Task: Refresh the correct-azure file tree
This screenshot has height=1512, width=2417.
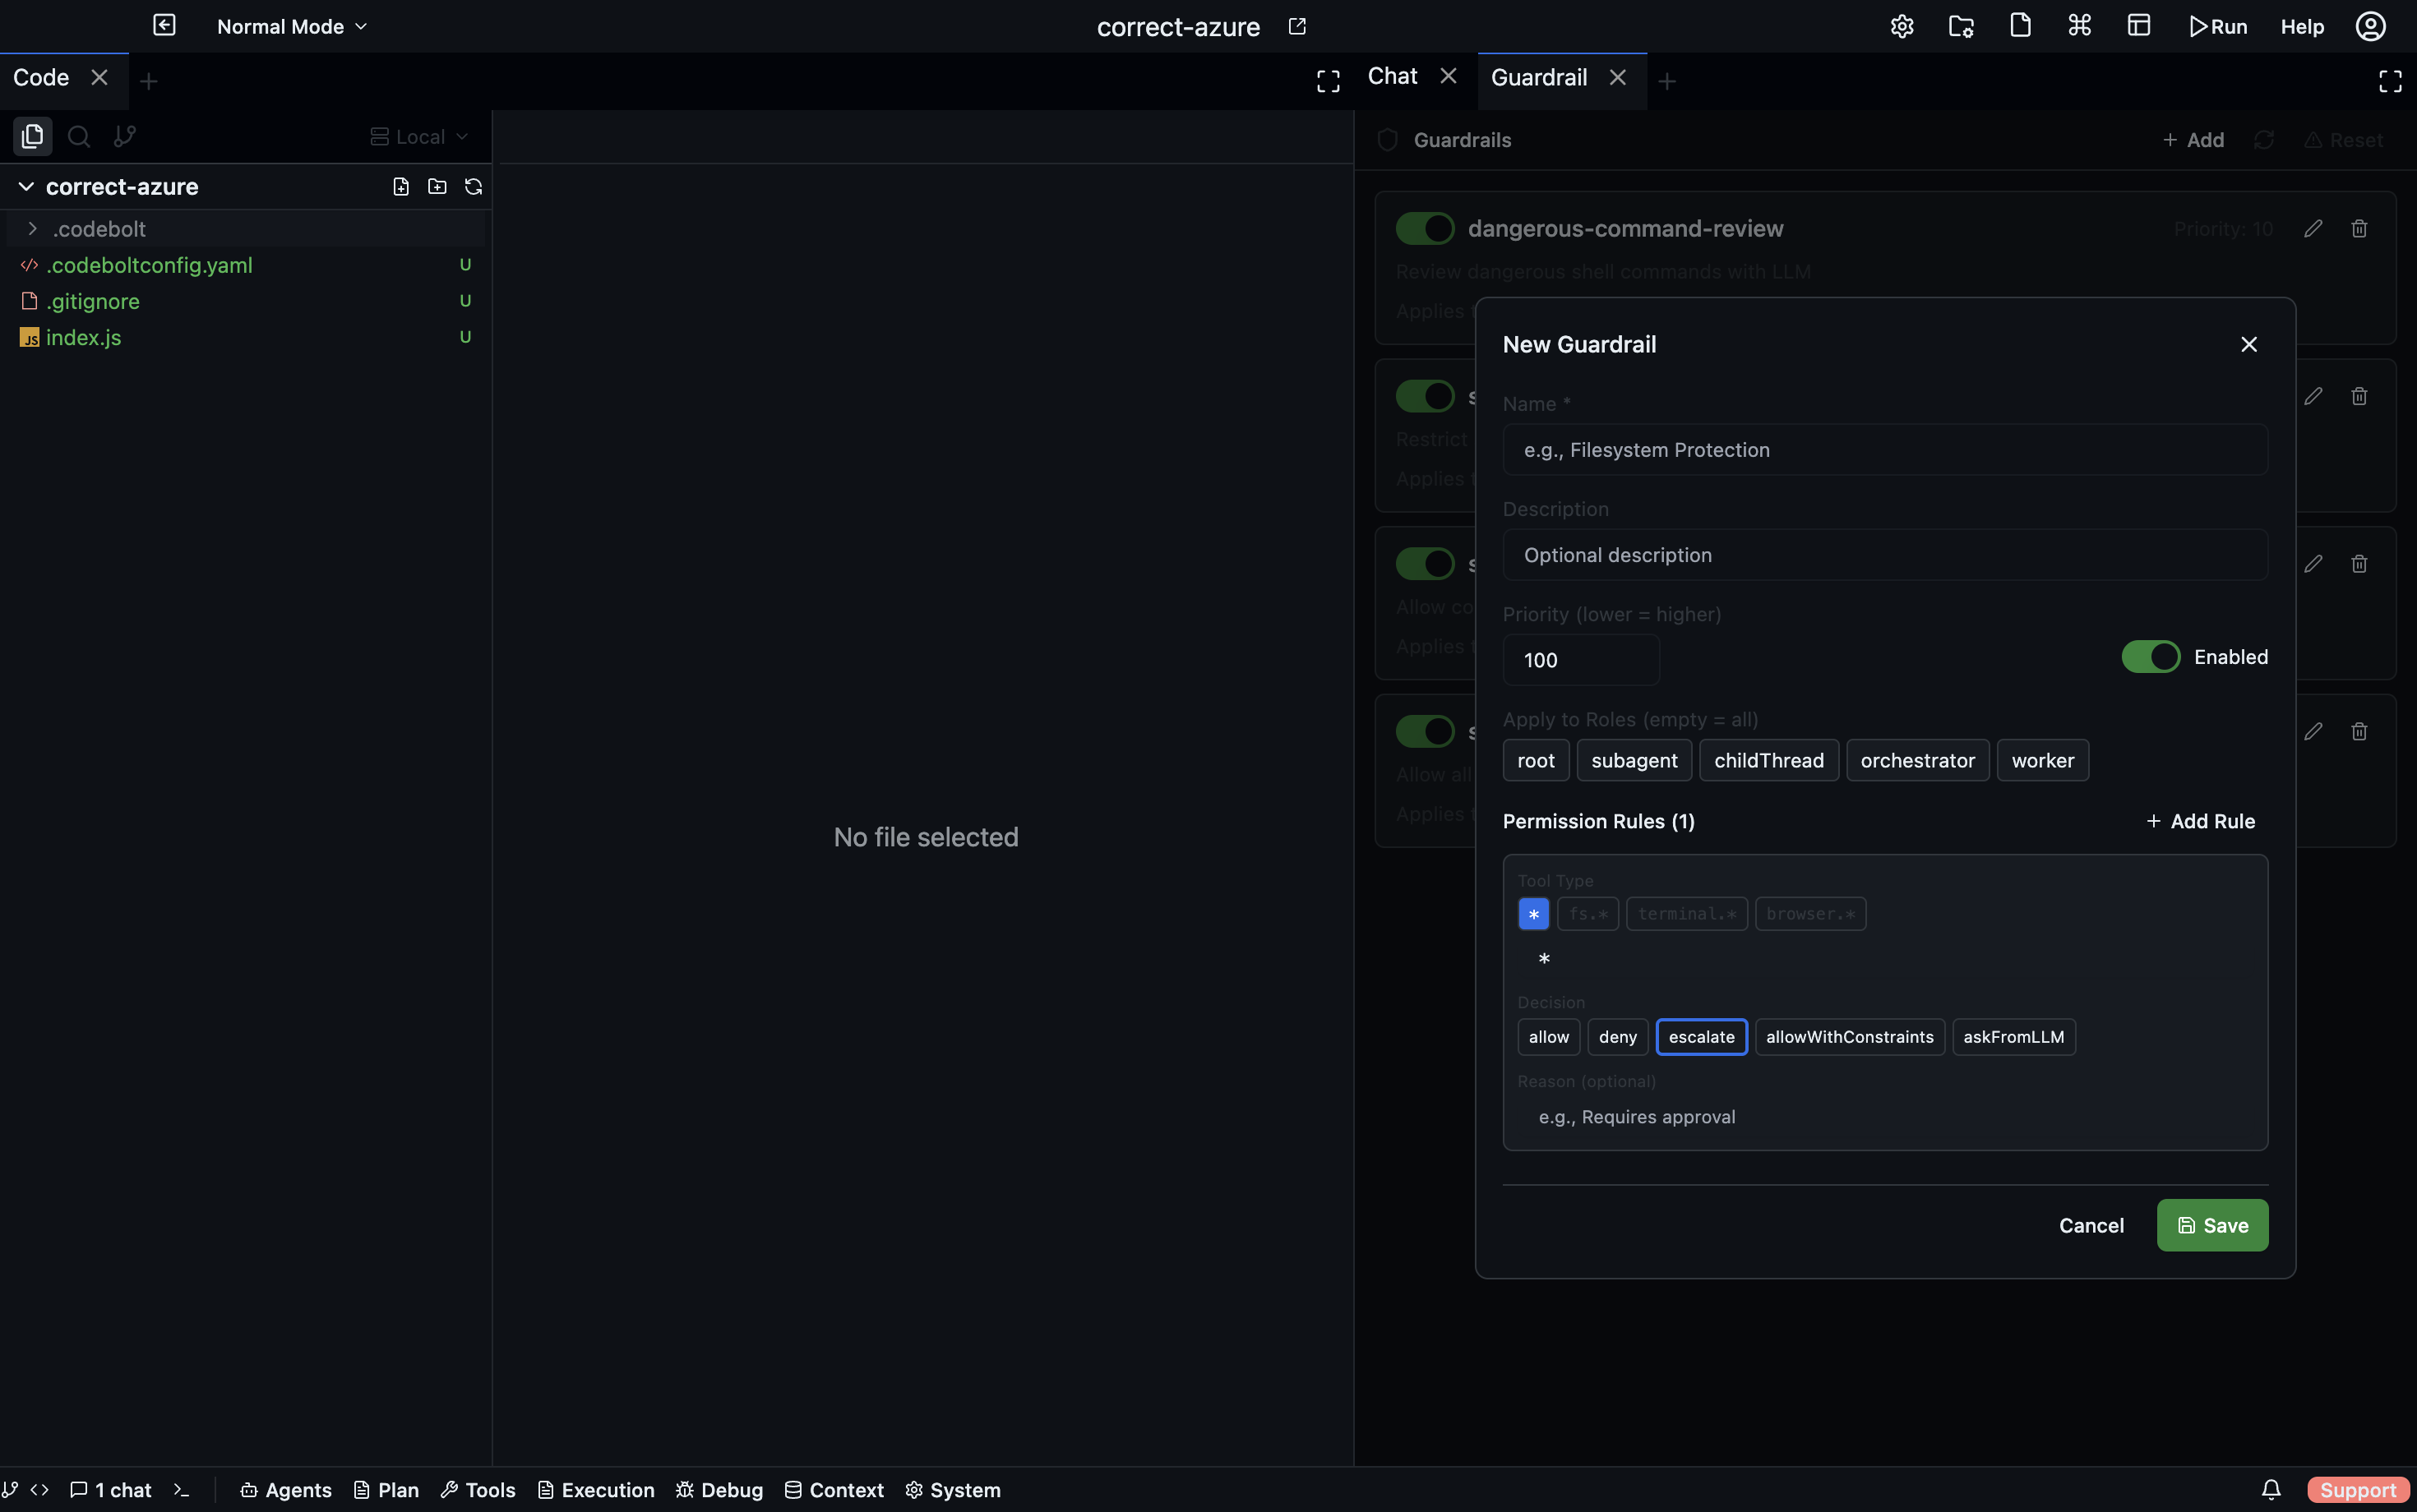Action: (x=474, y=187)
